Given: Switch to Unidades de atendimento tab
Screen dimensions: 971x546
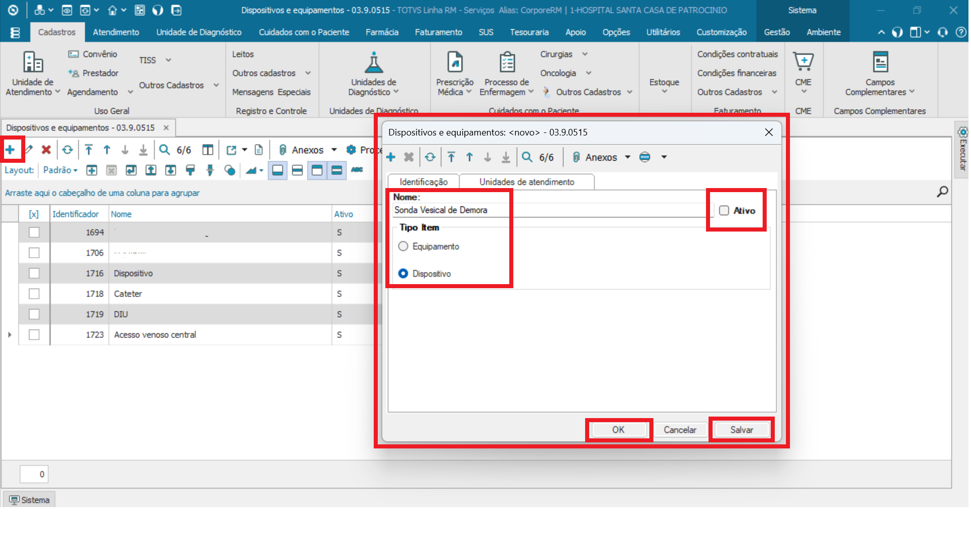Looking at the screenshot, I should [526, 182].
